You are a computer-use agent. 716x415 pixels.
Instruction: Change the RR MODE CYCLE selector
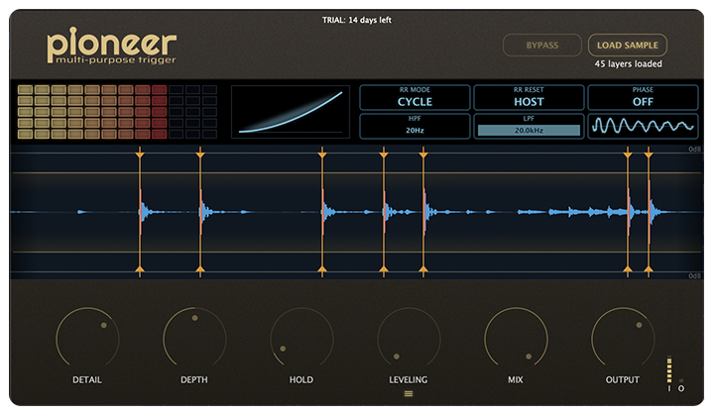415,97
